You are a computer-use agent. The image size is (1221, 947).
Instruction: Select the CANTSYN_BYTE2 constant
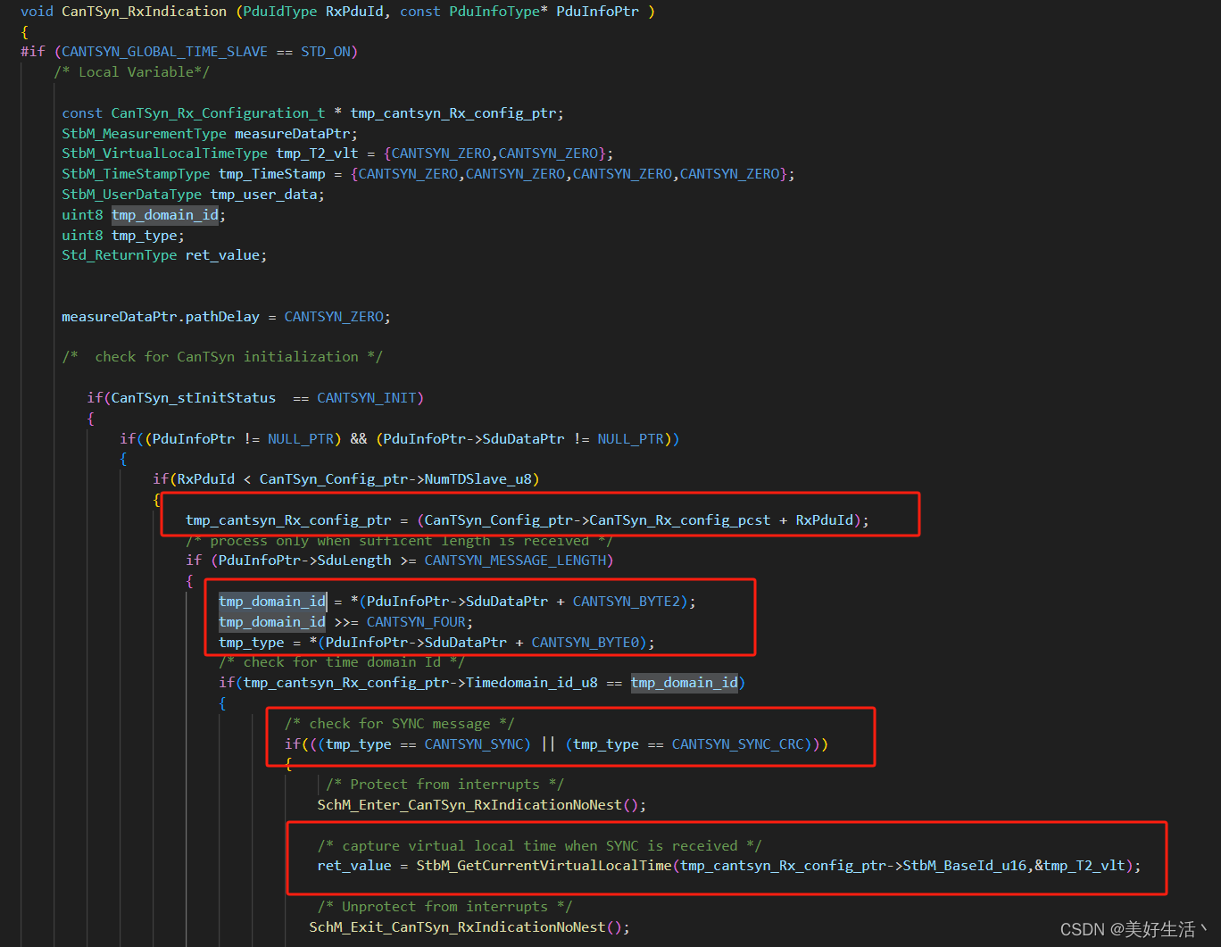[627, 601]
